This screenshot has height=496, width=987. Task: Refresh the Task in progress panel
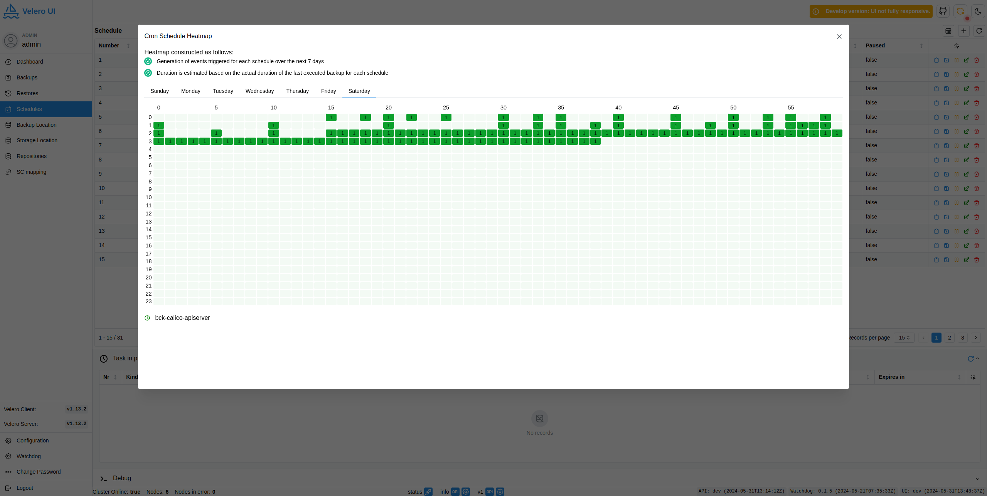click(971, 359)
